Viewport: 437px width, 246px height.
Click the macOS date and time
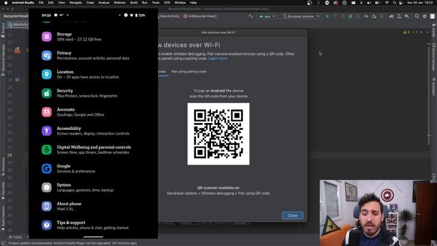421,3
